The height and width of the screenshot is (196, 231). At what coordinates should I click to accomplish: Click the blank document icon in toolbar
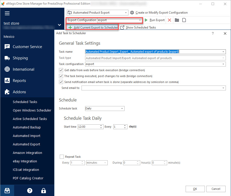[184, 20]
